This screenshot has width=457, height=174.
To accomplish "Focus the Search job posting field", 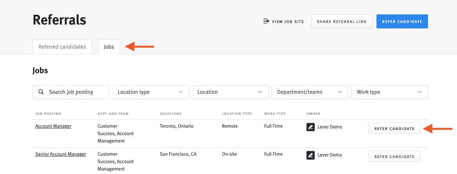I will point(71,92).
